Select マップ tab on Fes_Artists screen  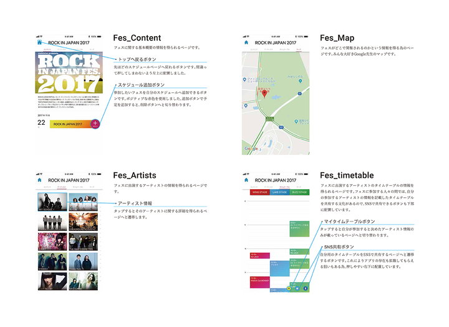click(92, 187)
